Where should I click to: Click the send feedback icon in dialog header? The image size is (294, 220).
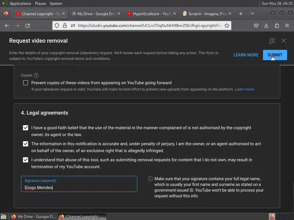pos(272,41)
